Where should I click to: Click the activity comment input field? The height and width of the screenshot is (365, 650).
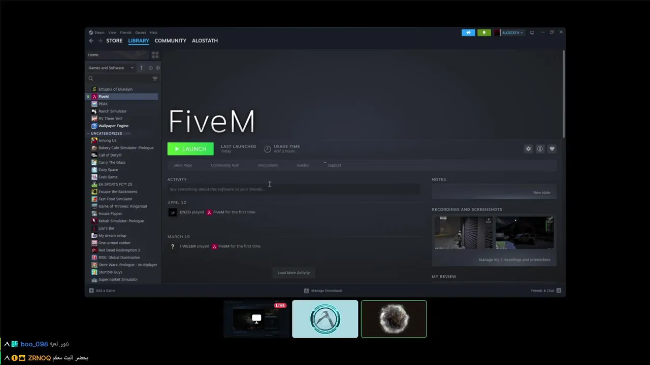[294, 189]
